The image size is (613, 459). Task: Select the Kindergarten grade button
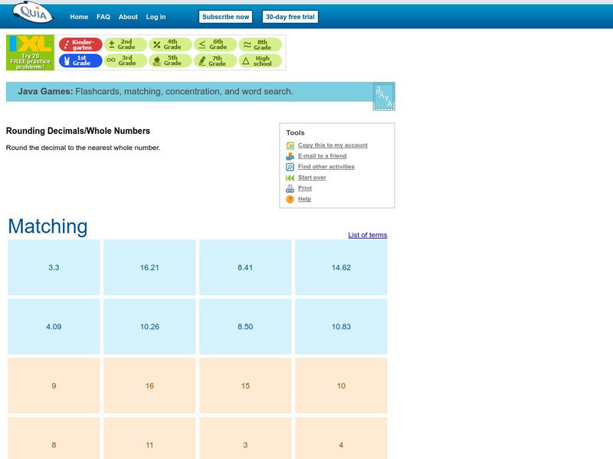80,45
